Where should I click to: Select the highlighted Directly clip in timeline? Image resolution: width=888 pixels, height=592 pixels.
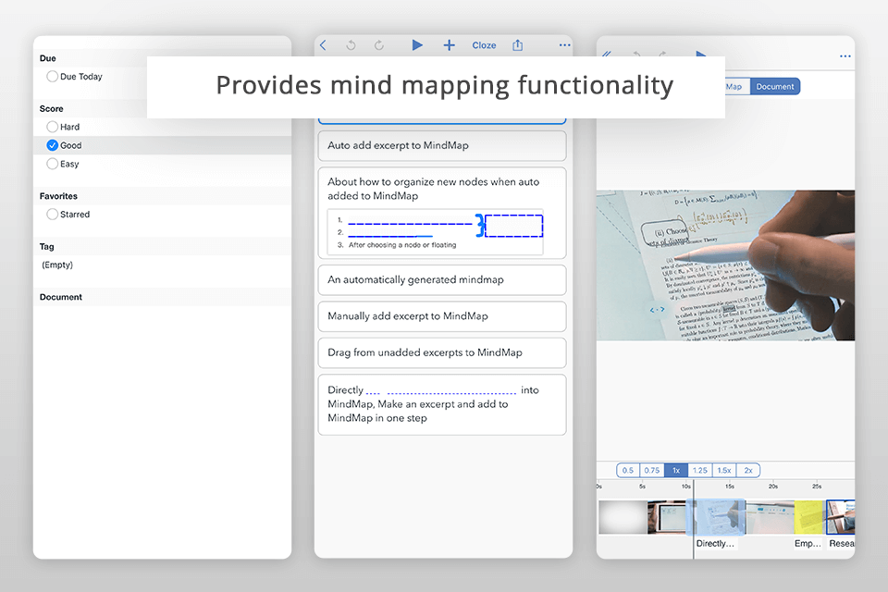[x=716, y=517]
